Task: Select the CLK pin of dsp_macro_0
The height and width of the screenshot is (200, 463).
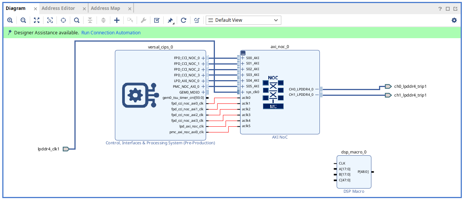Action: [342, 163]
